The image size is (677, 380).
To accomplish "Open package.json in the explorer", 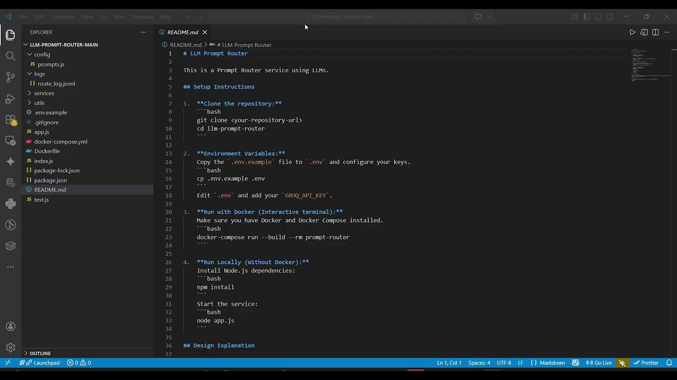I will coord(50,180).
